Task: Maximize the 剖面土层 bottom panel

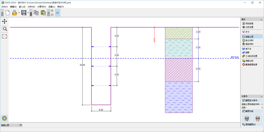Action: pyautogui.click(x=21, y=125)
